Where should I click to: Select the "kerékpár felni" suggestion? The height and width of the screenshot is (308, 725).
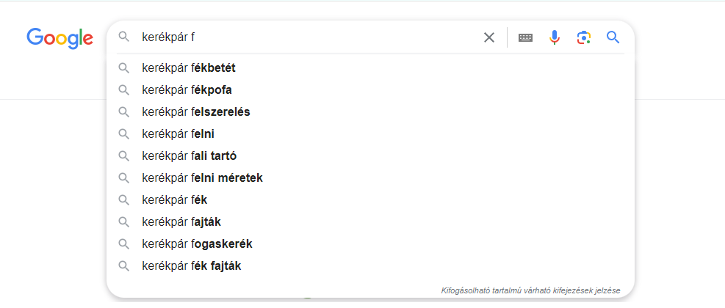tap(178, 134)
